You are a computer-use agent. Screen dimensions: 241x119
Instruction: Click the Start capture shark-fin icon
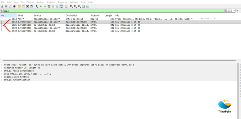[x=2, y=6]
